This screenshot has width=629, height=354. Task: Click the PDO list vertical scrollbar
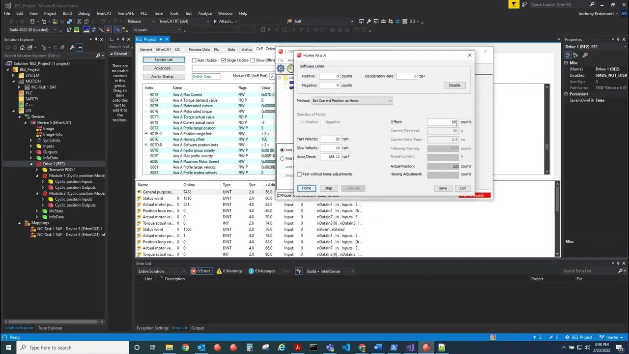(x=557, y=219)
